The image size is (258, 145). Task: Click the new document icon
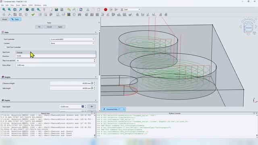(x=51, y=10)
